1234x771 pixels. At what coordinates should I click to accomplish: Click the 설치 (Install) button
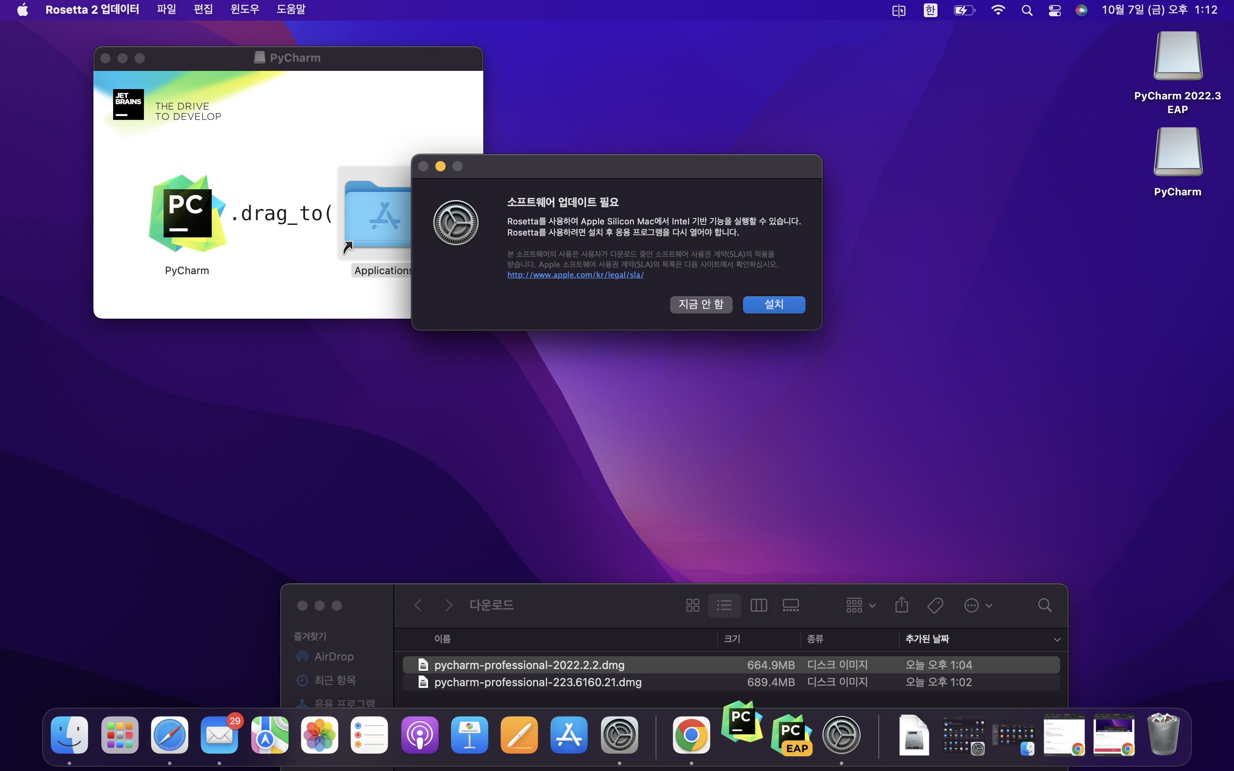[x=773, y=305]
